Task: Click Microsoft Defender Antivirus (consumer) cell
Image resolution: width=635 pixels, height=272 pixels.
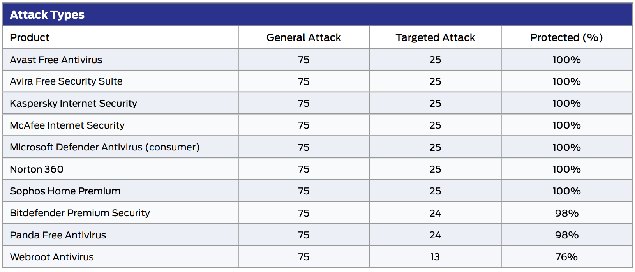Action: click(104, 147)
